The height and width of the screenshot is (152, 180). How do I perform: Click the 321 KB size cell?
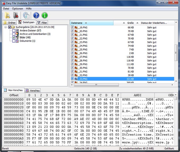[x=130, y=79]
